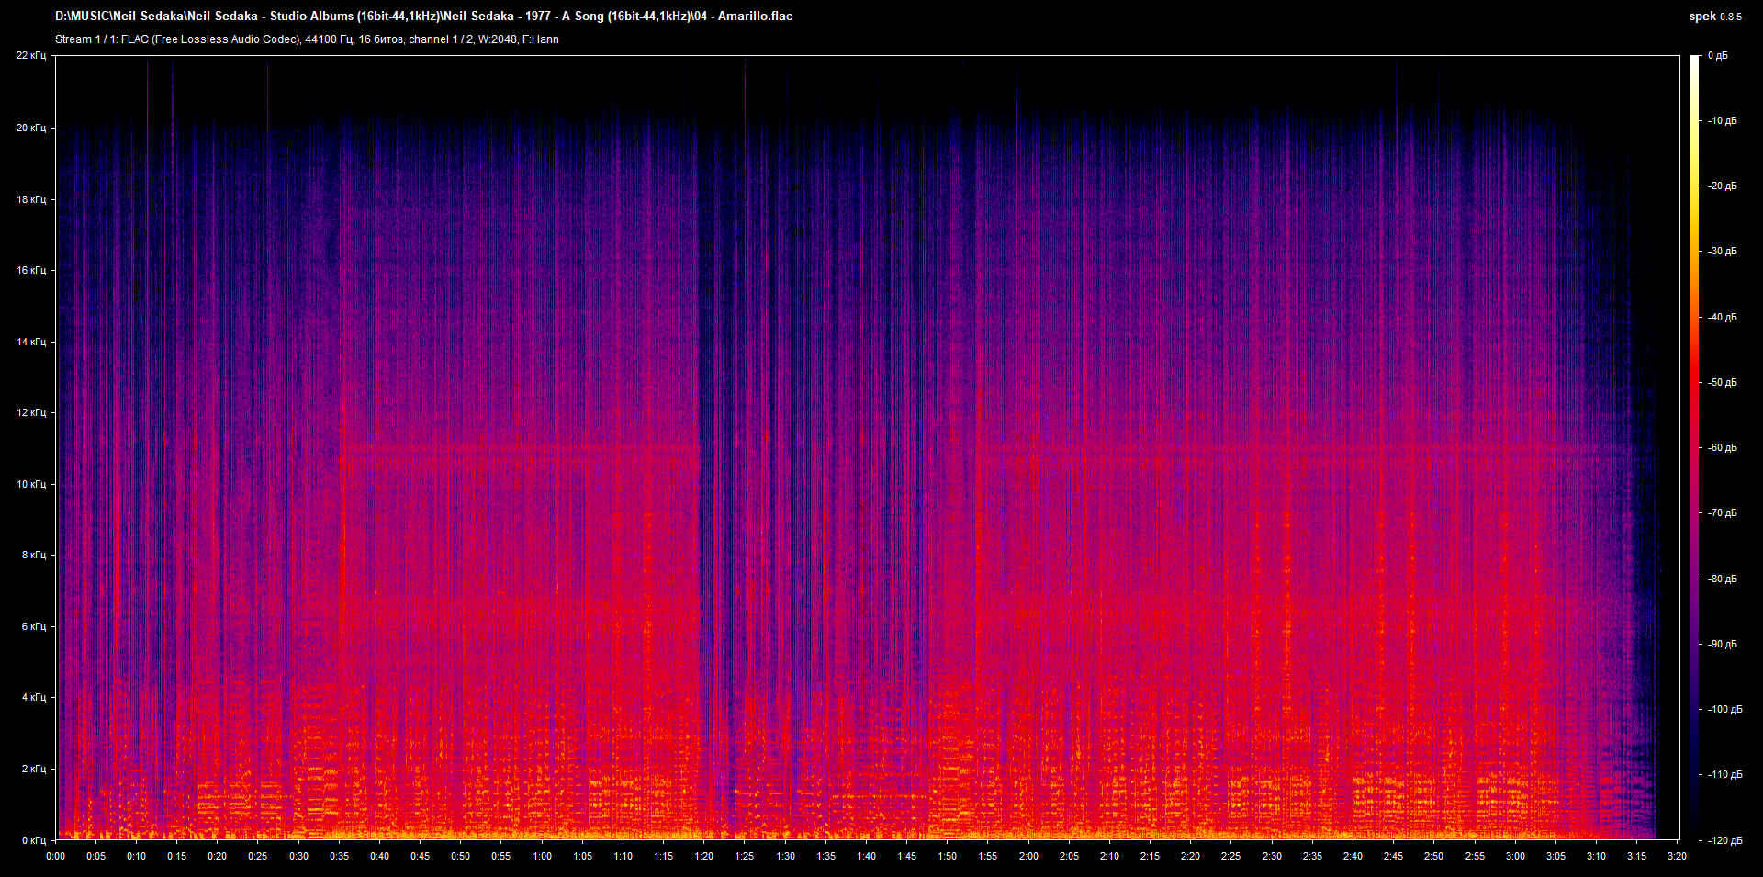Click the -20 дБ scale label
The width and height of the screenshot is (1763, 877).
(1722, 186)
